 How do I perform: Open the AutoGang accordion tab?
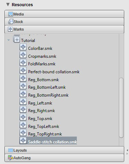(x=64, y=158)
